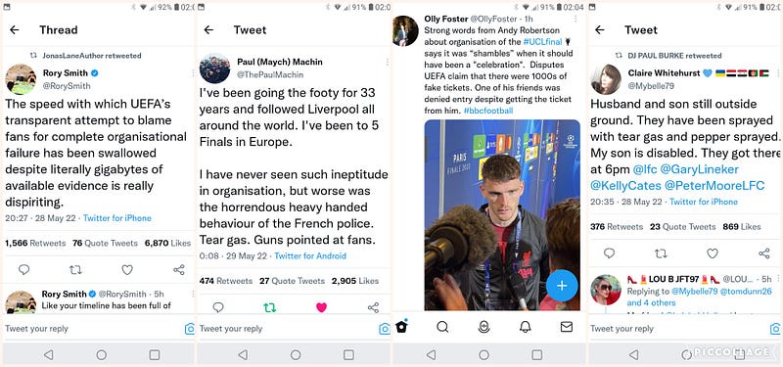The height and width of the screenshot is (367, 783).
Task: Open the direct messages envelope icon
Action: click(x=567, y=327)
